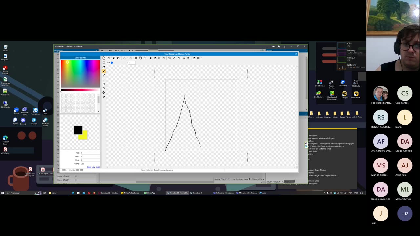Viewport: 420px width, 236px height.
Task: Click the Crop icon
Action: tap(169, 58)
